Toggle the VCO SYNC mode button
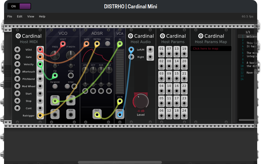The width and height of the screenshot is (261, 164). tap(67, 86)
